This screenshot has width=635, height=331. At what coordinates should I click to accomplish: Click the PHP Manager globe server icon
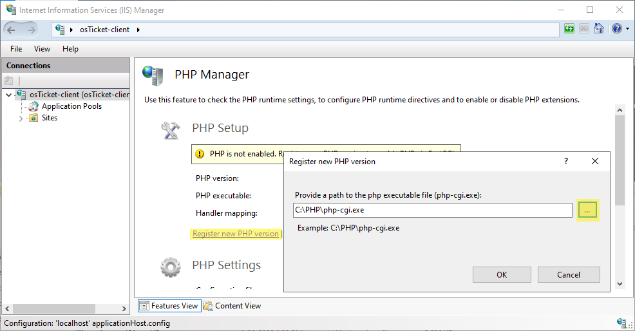(x=153, y=75)
